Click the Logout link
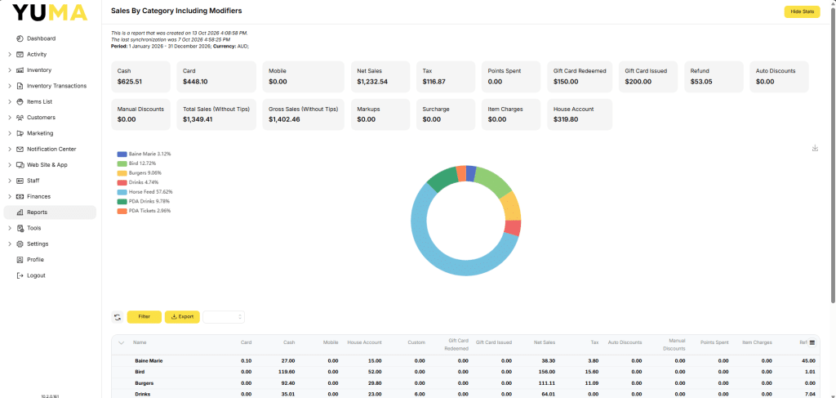836x398 pixels. tap(36, 276)
